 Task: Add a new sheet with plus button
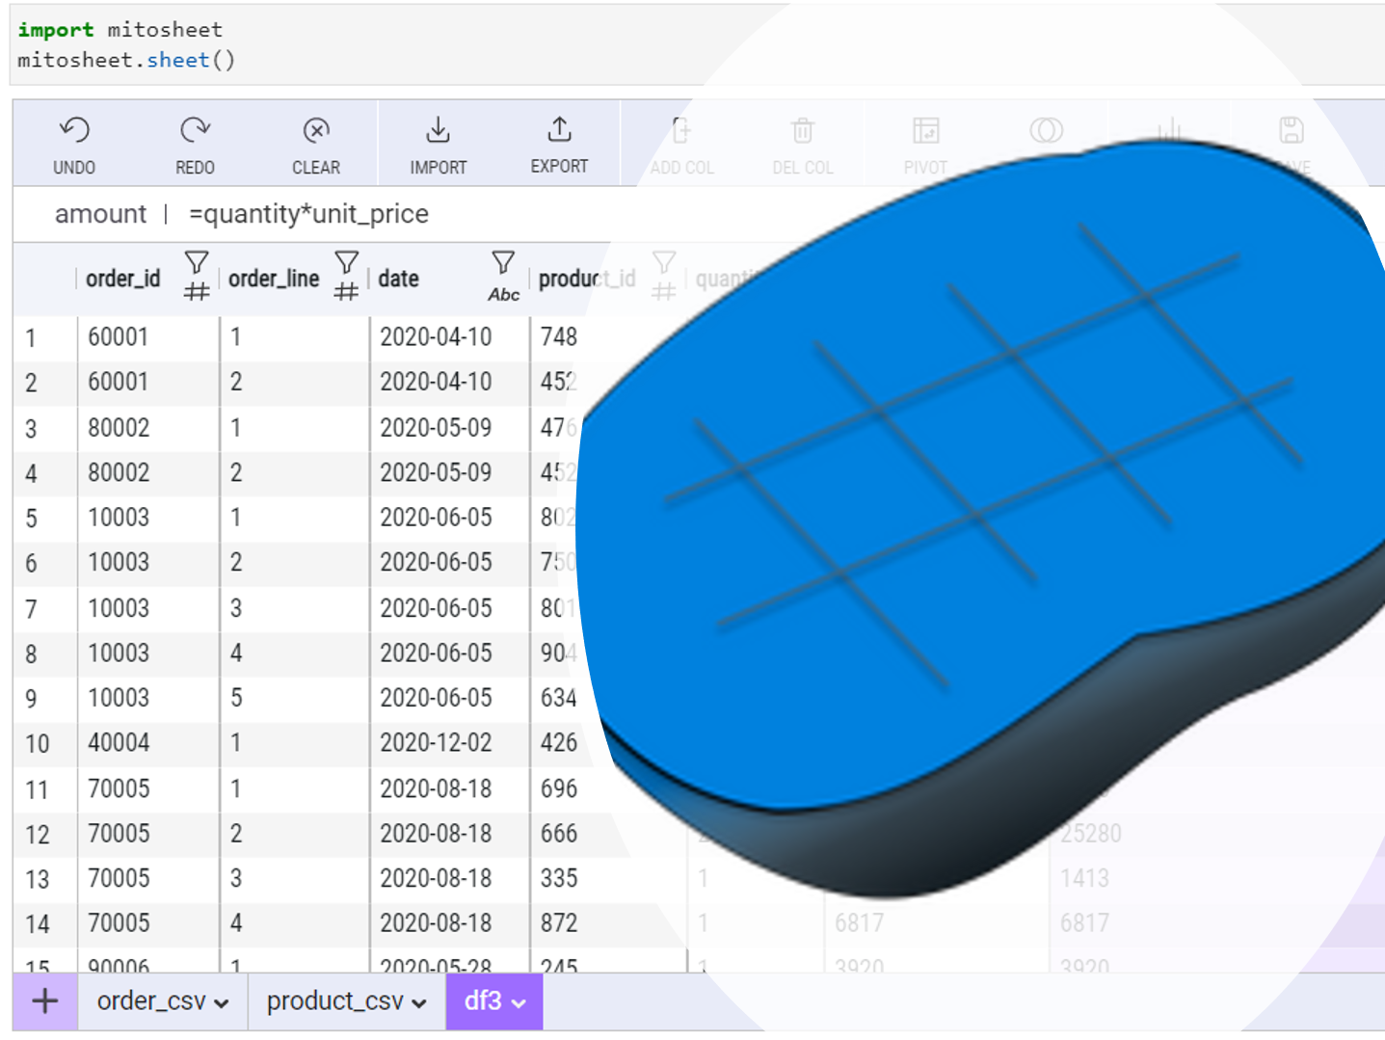(x=44, y=1001)
